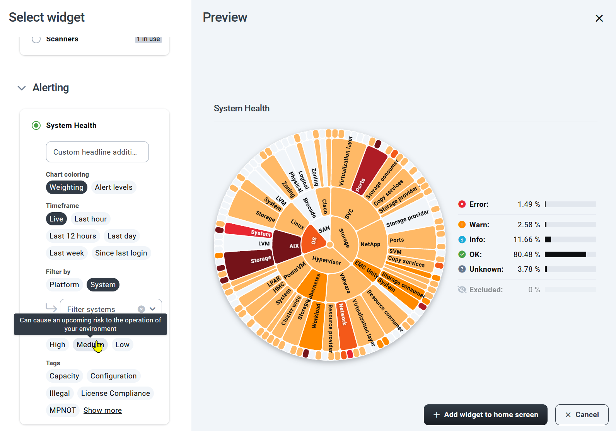Select the Scanners radio button
The height and width of the screenshot is (431, 616).
(x=36, y=39)
